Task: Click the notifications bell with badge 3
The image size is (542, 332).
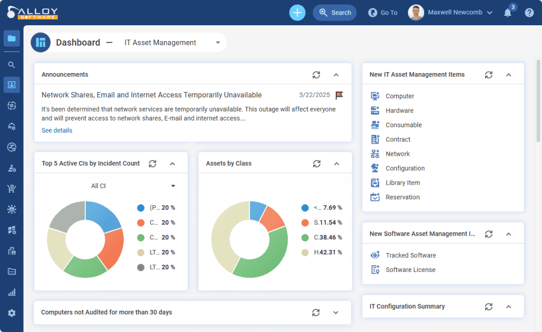Action: click(x=507, y=12)
